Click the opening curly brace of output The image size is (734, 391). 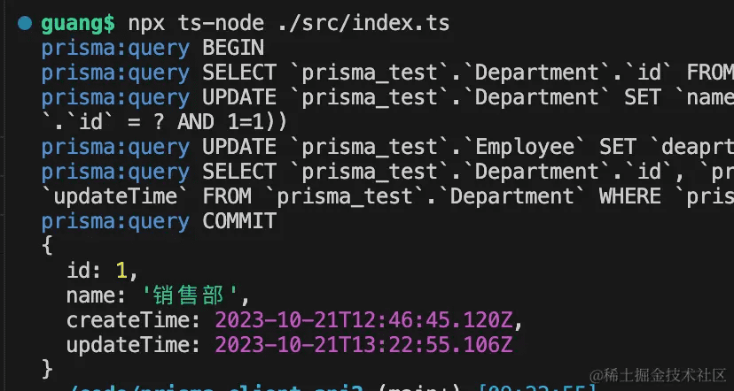[x=47, y=245]
